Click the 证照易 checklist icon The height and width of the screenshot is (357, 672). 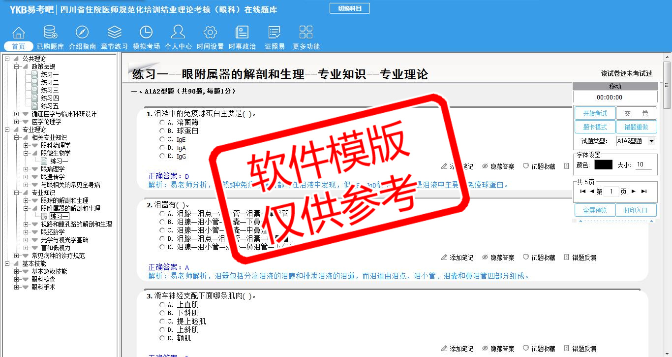coord(275,33)
